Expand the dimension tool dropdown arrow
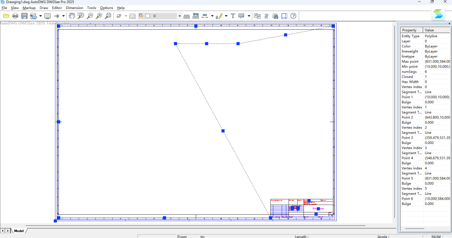This screenshot has height=238, width=452. tap(212, 16)
